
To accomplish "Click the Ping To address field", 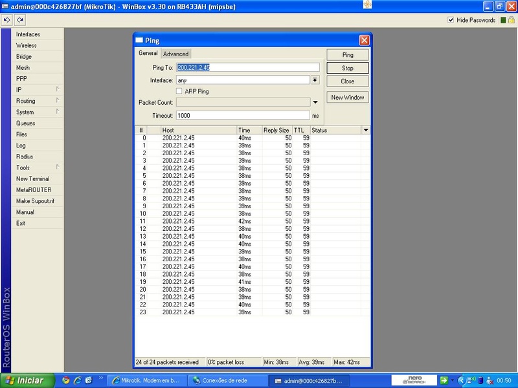I will coord(248,67).
